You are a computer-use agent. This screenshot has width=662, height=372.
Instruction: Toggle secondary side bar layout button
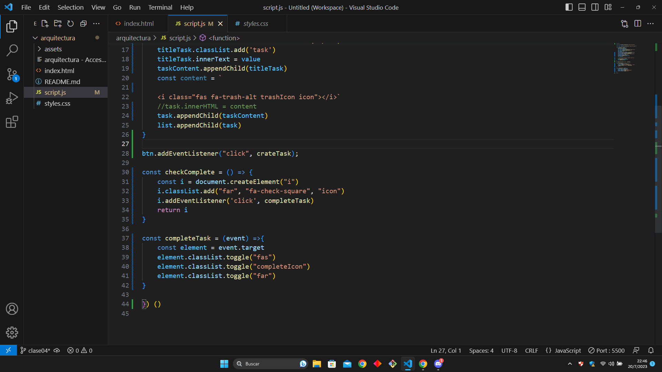(x=595, y=7)
